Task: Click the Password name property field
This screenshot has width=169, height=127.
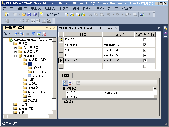Action: click(128, 93)
